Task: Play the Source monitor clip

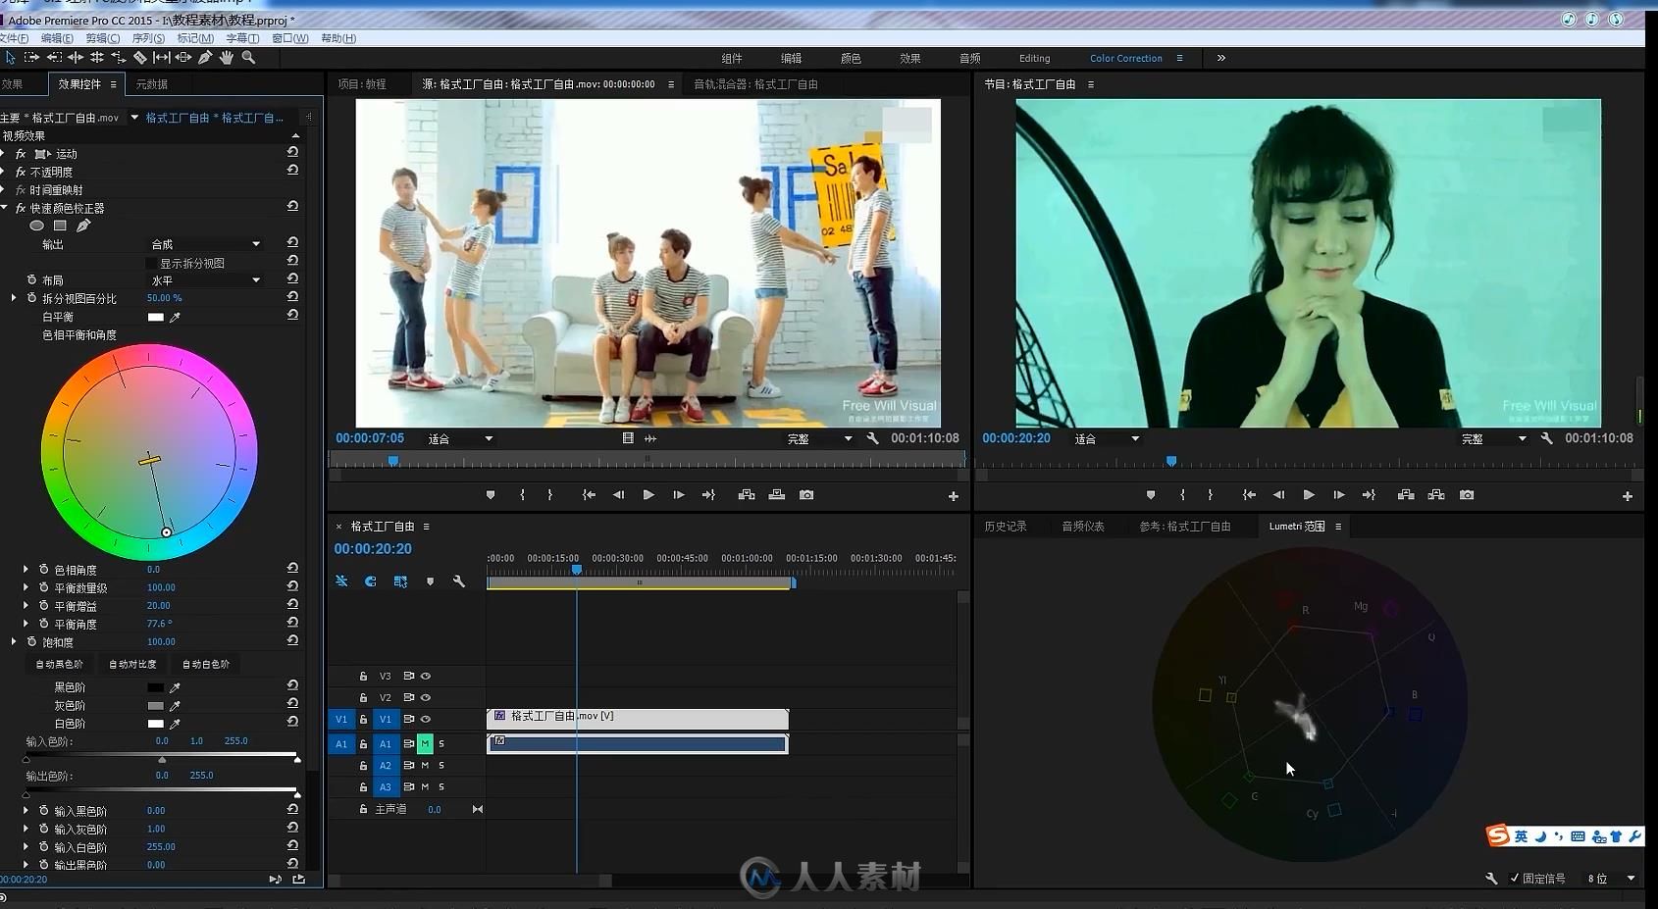Action: pyautogui.click(x=648, y=495)
